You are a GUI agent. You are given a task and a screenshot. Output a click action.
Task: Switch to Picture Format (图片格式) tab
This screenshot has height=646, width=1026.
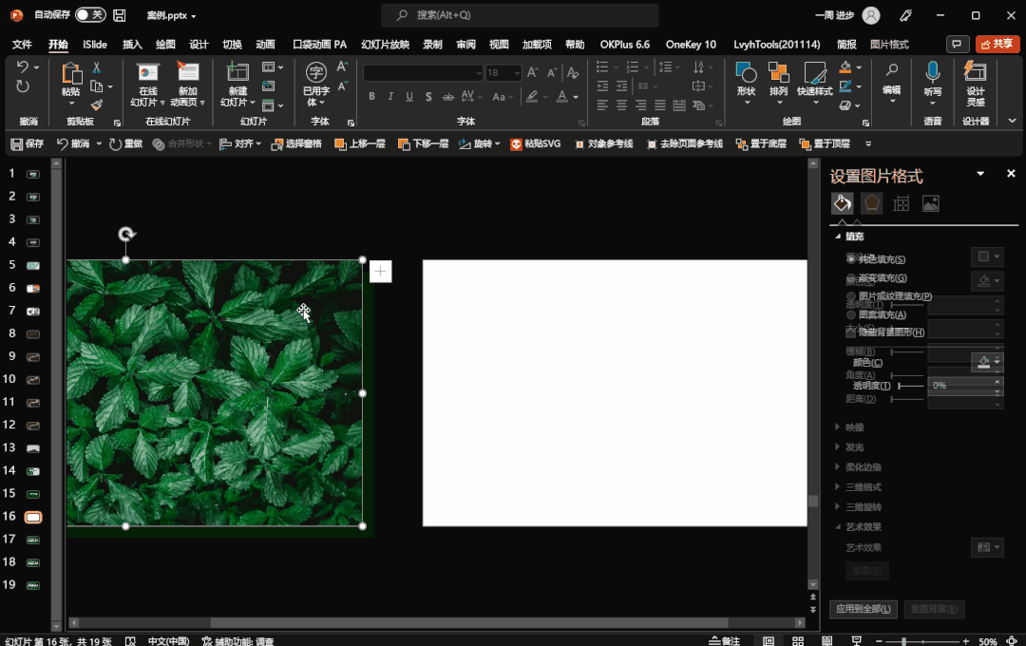click(x=889, y=45)
